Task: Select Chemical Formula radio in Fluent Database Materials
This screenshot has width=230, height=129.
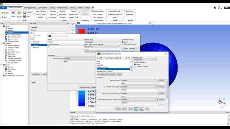Action: tap(135, 67)
